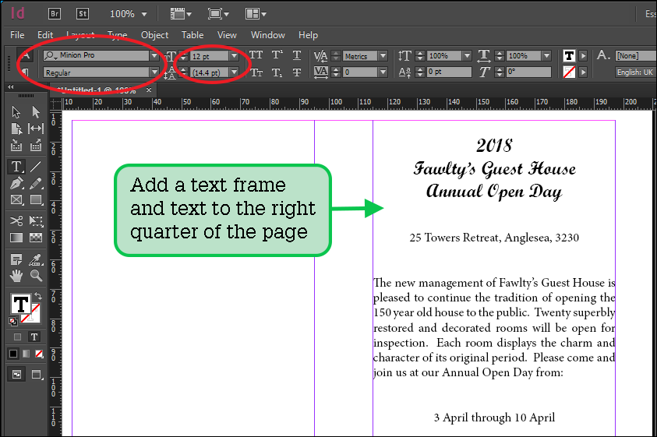Screen dimensions: 657x437
Task: Collapse the tools panel with double arrows
Action: 11,86
